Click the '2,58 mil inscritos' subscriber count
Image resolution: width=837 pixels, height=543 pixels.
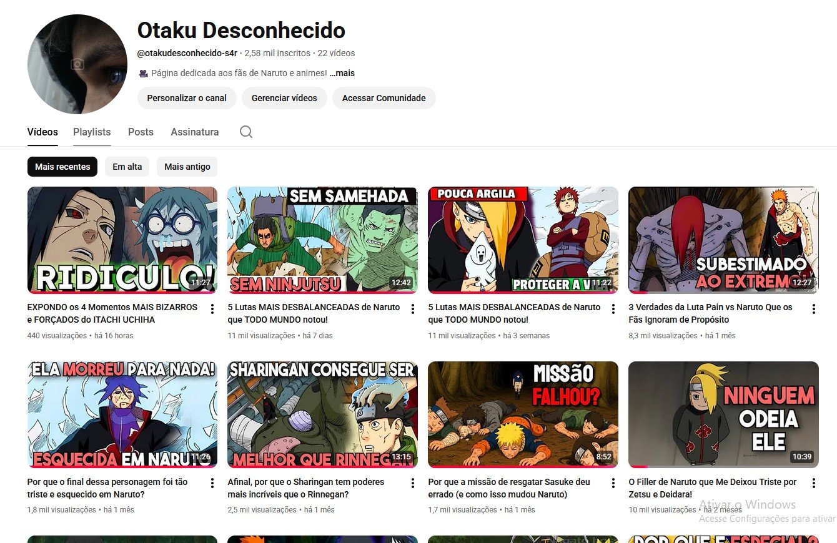click(x=277, y=53)
